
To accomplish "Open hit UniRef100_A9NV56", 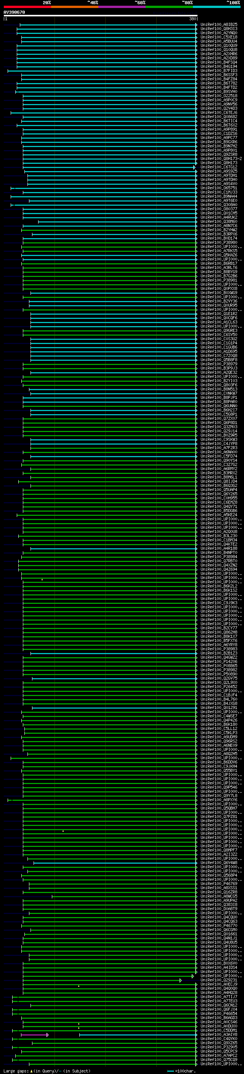I will click(x=219, y=104).
